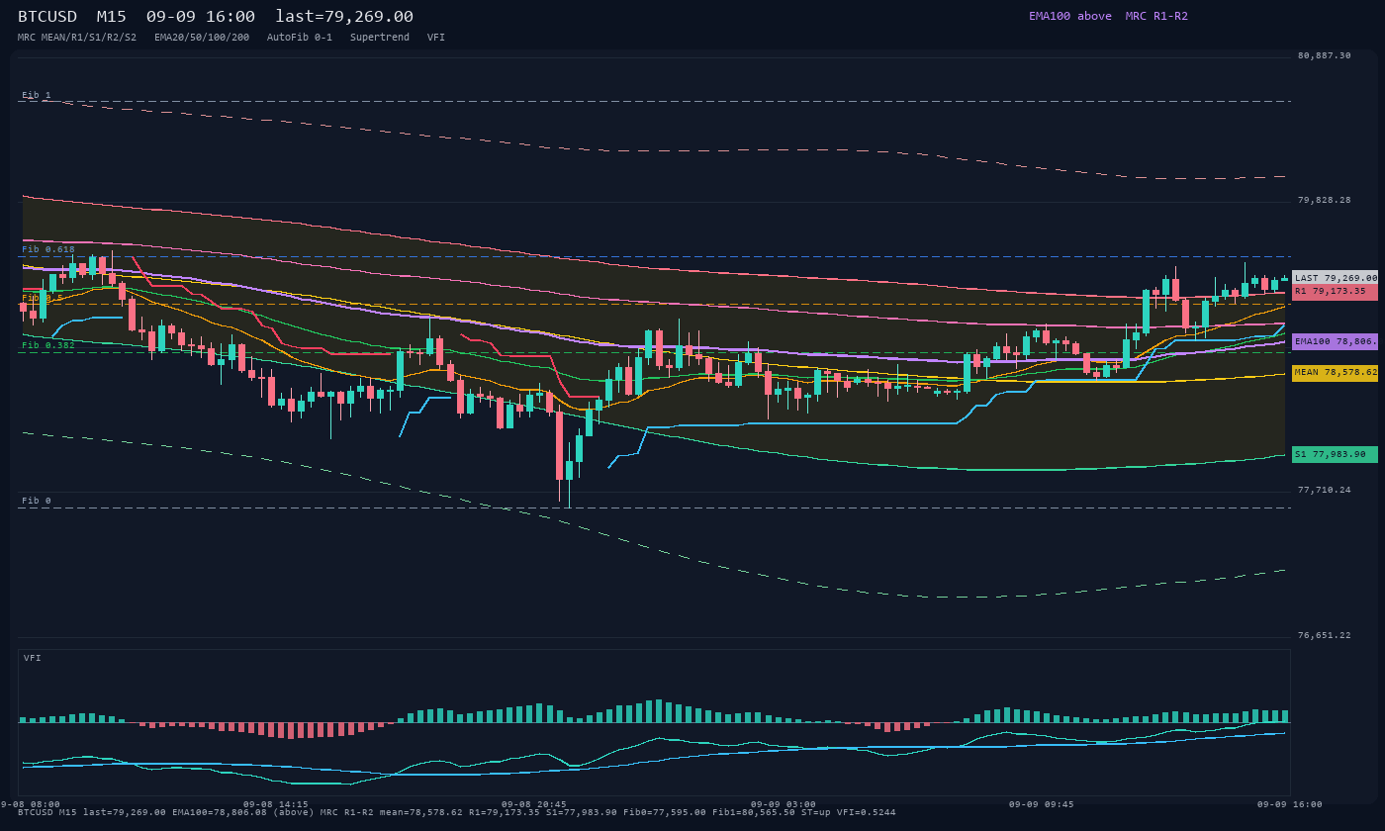Click the AutoFib 0-1 legend entry
The image size is (1385, 831).
(x=300, y=37)
